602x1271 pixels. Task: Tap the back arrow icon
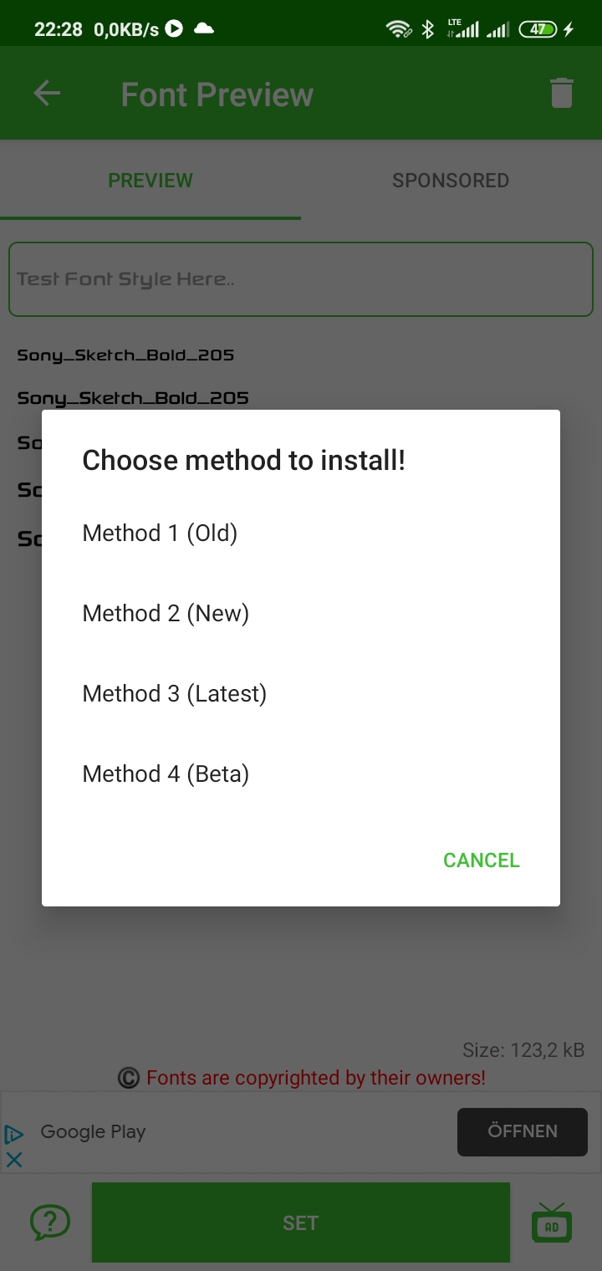[x=47, y=93]
